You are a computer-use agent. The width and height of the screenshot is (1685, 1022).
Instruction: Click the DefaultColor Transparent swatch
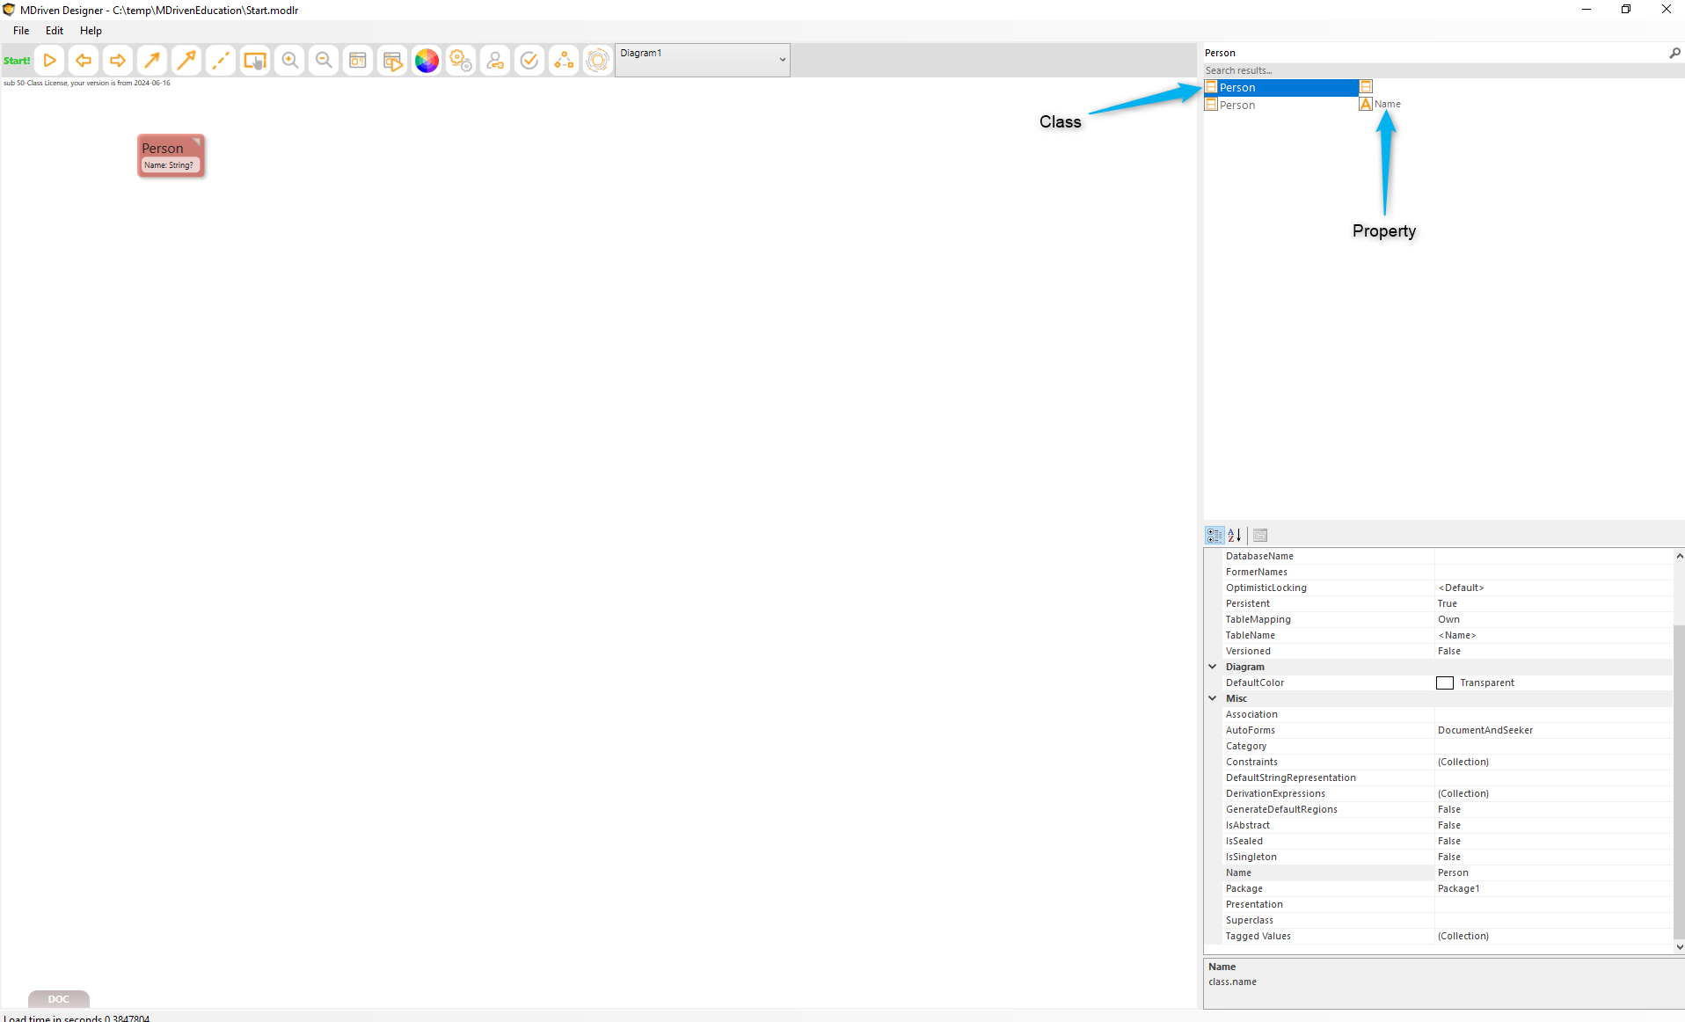tap(1445, 683)
